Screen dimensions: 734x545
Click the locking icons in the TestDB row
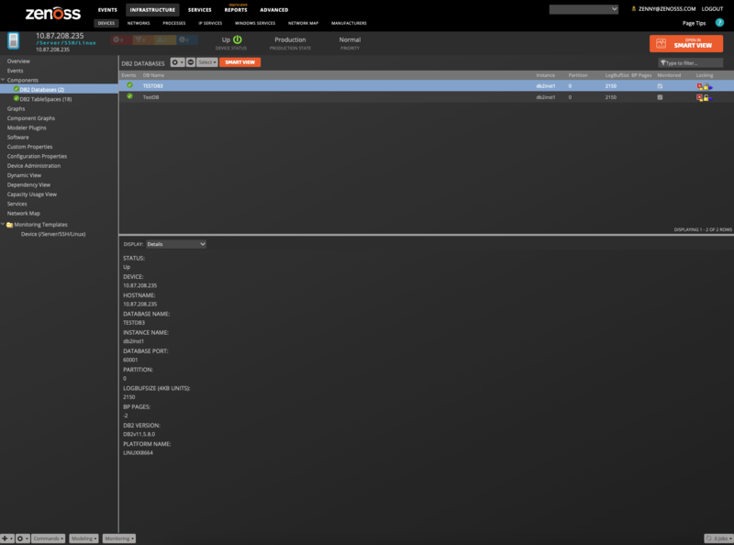(x=704, y=97)
